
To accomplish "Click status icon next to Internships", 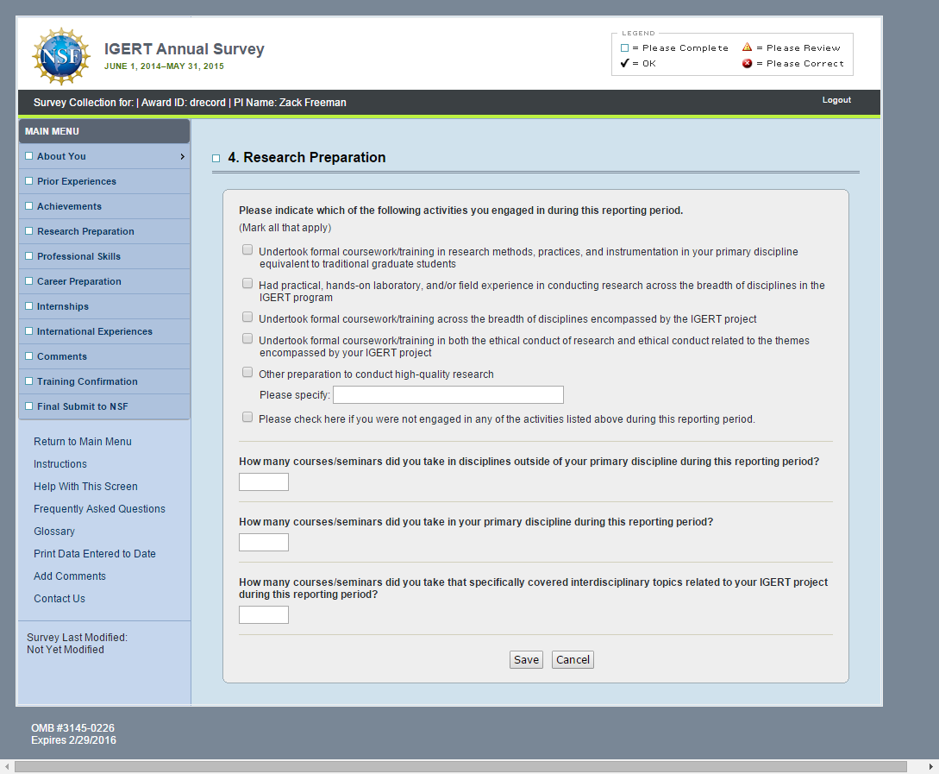I will click(x=29, y=306).
